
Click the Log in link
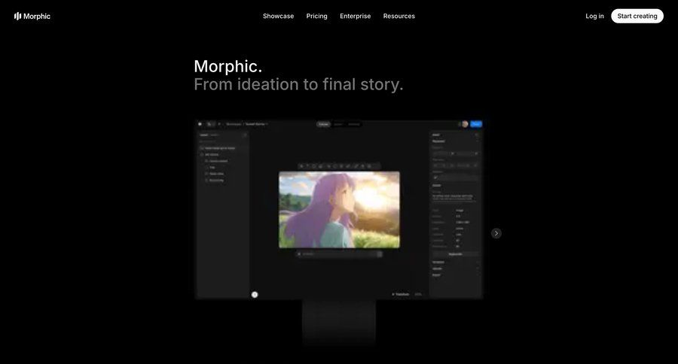(594, 16)
